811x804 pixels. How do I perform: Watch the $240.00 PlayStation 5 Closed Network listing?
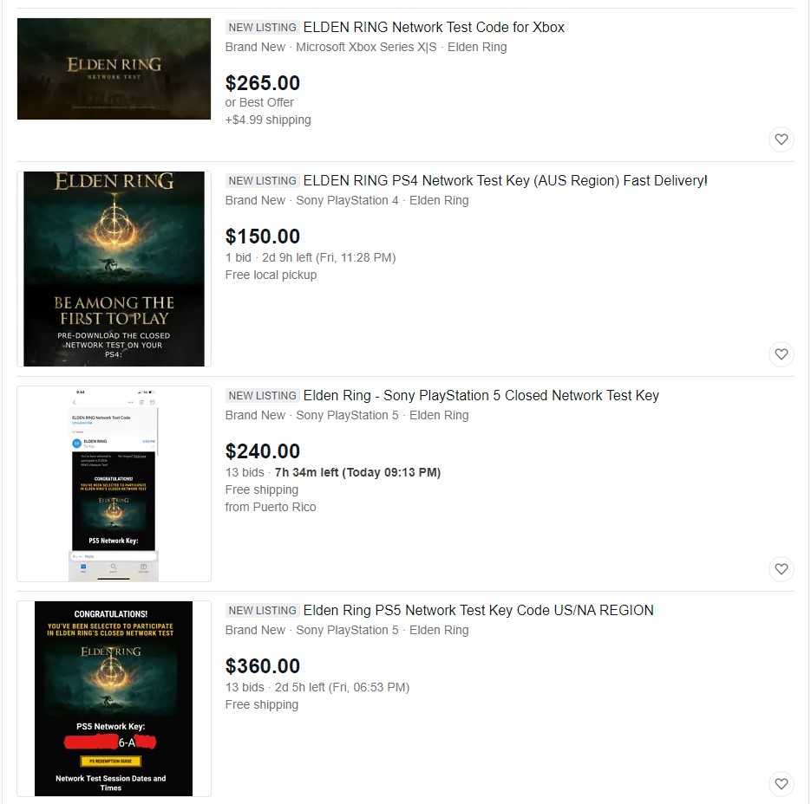coord(781,569)
